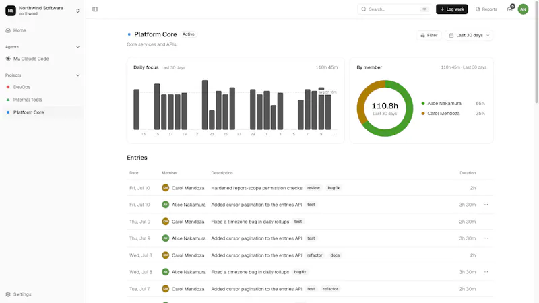Collapse the Agents section

[77, 47]
